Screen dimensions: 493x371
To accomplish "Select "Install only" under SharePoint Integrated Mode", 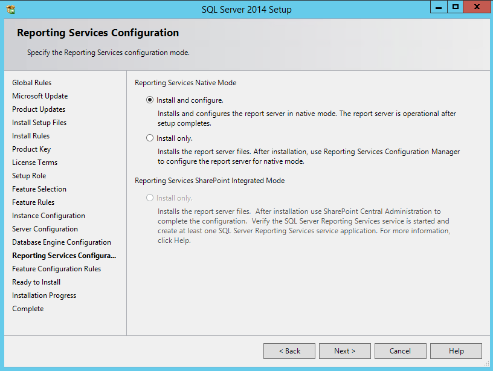I will pyautogui.click(x=150, y=198).
